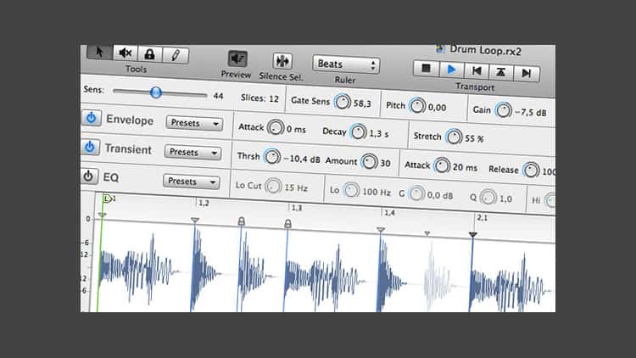The width and height of the screenshot is (636, 358).
Task: Click the Transient Attack knob
Action: (x=442, y=165)
